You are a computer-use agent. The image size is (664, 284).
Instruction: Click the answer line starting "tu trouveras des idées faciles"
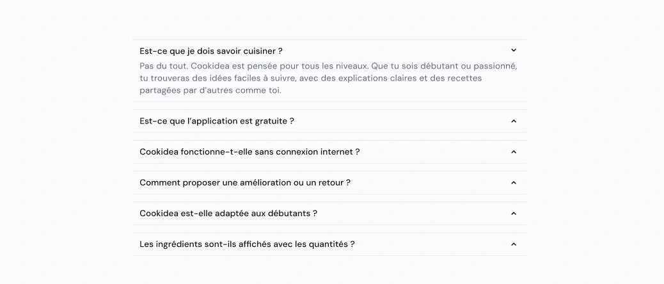tap(311, 78)
